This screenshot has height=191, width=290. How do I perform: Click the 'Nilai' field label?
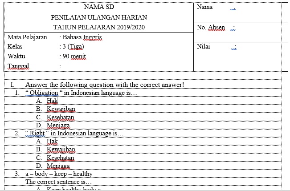pos(204,46)
